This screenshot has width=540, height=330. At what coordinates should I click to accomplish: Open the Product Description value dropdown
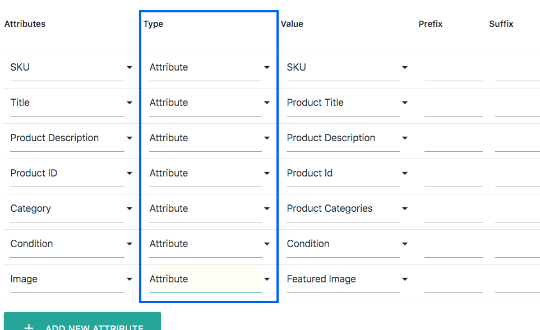[x=347, y=138]
